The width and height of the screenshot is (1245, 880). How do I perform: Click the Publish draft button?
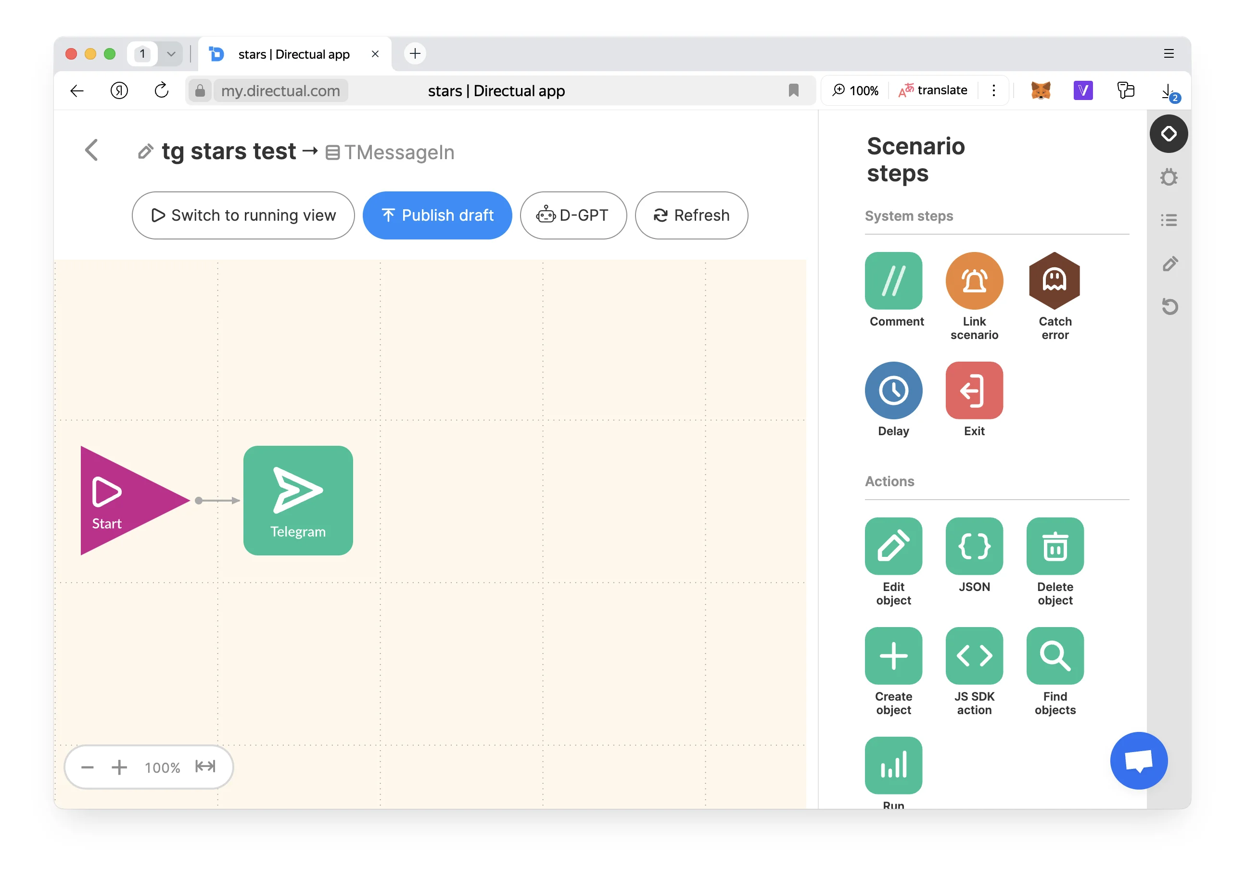tap(437, 215)
